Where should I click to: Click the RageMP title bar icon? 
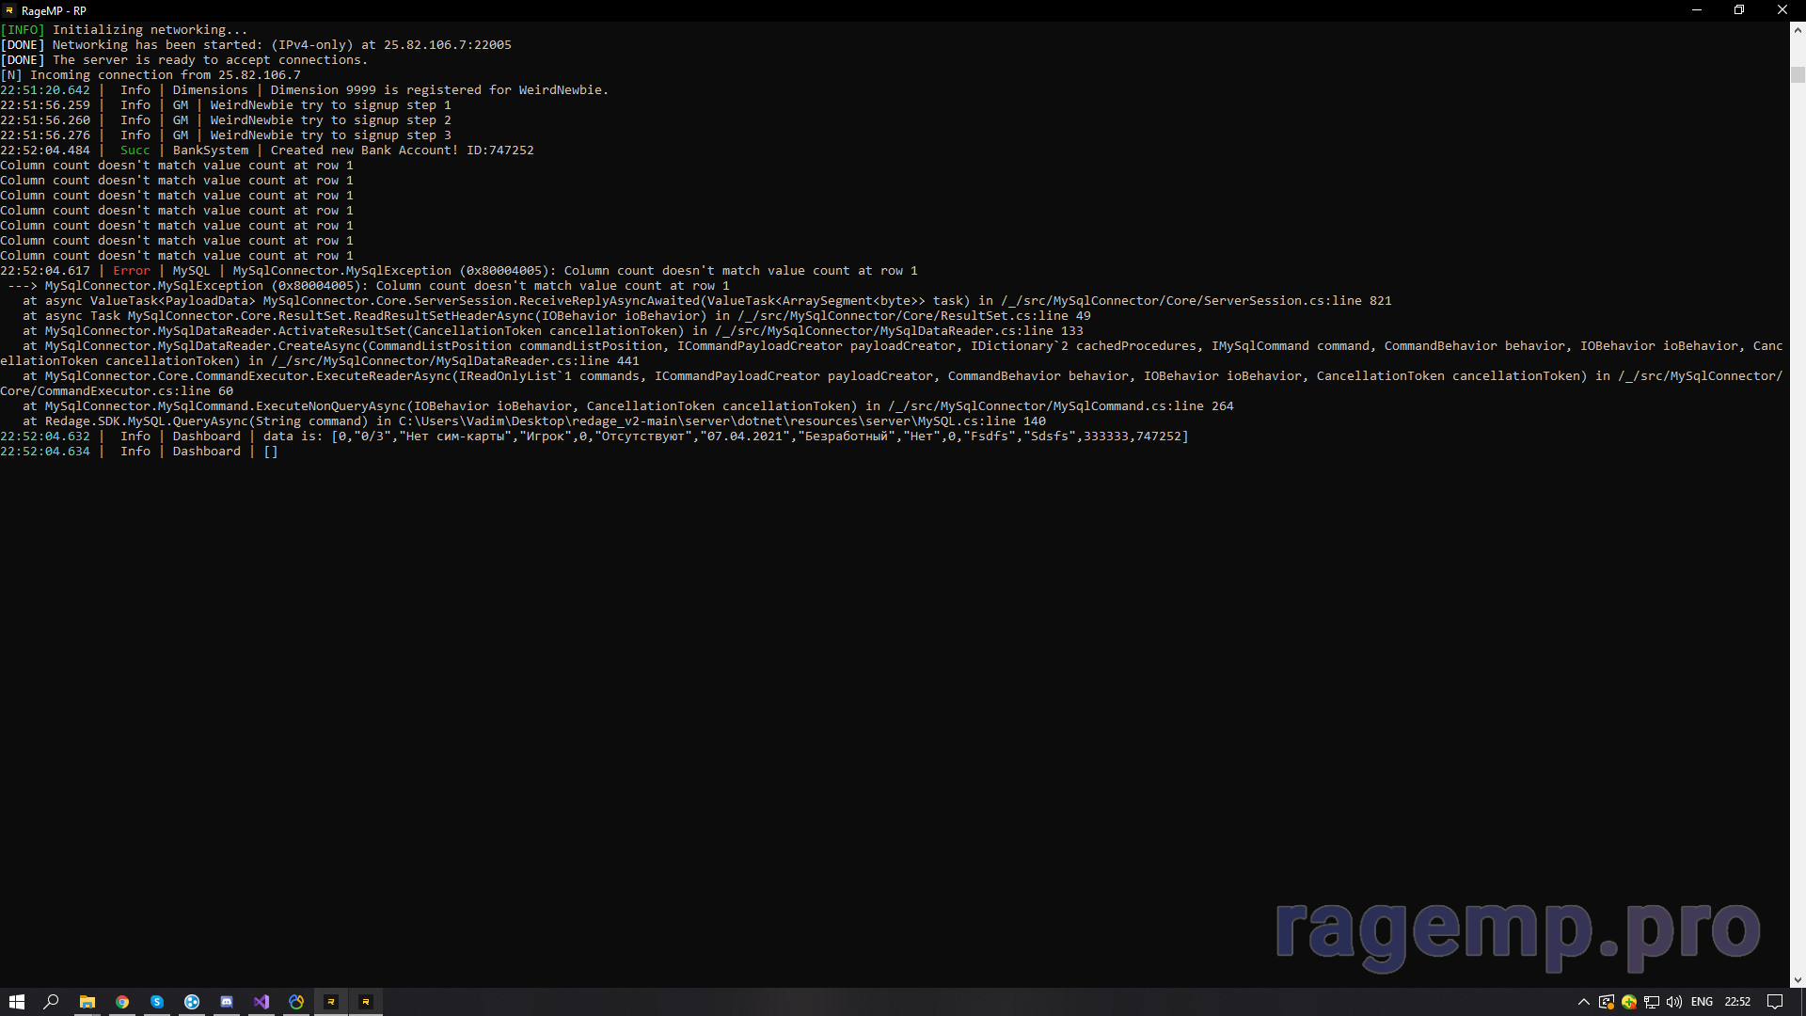click(x=9, y=10)
